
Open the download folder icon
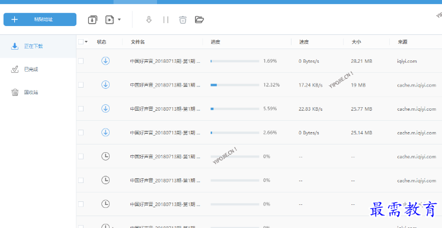pos(199,20)
